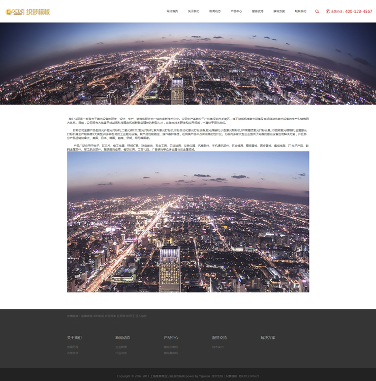Select 新闻动态 in the top navigation
The width and height of the screenshot is (376, 381).
pyautogui.click(x=215, y=11)
